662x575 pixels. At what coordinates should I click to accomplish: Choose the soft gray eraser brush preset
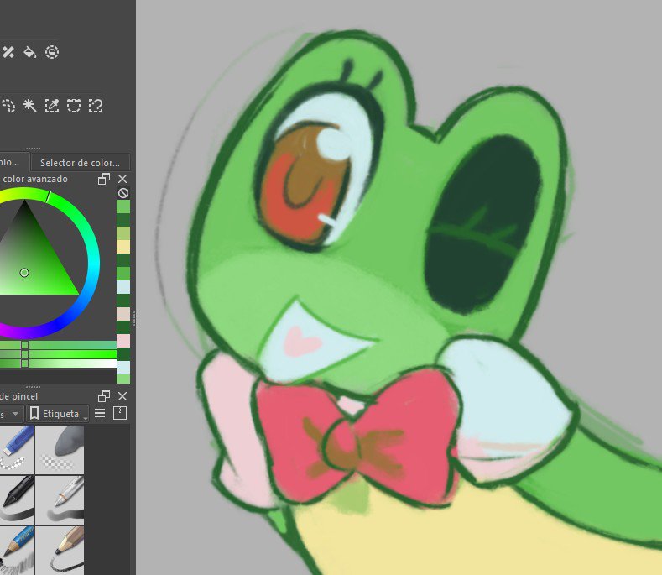(x=60, y=450)
